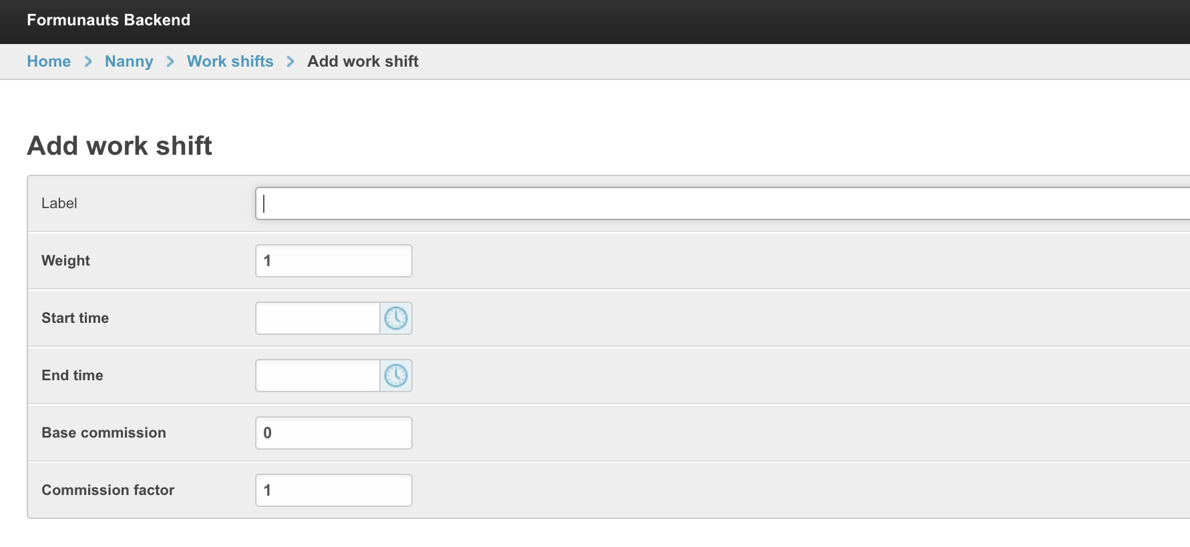The width and height of the screenshot is (1190, 547).
Task: Click the Add work shift heading
Action: (x=120, y=145)
